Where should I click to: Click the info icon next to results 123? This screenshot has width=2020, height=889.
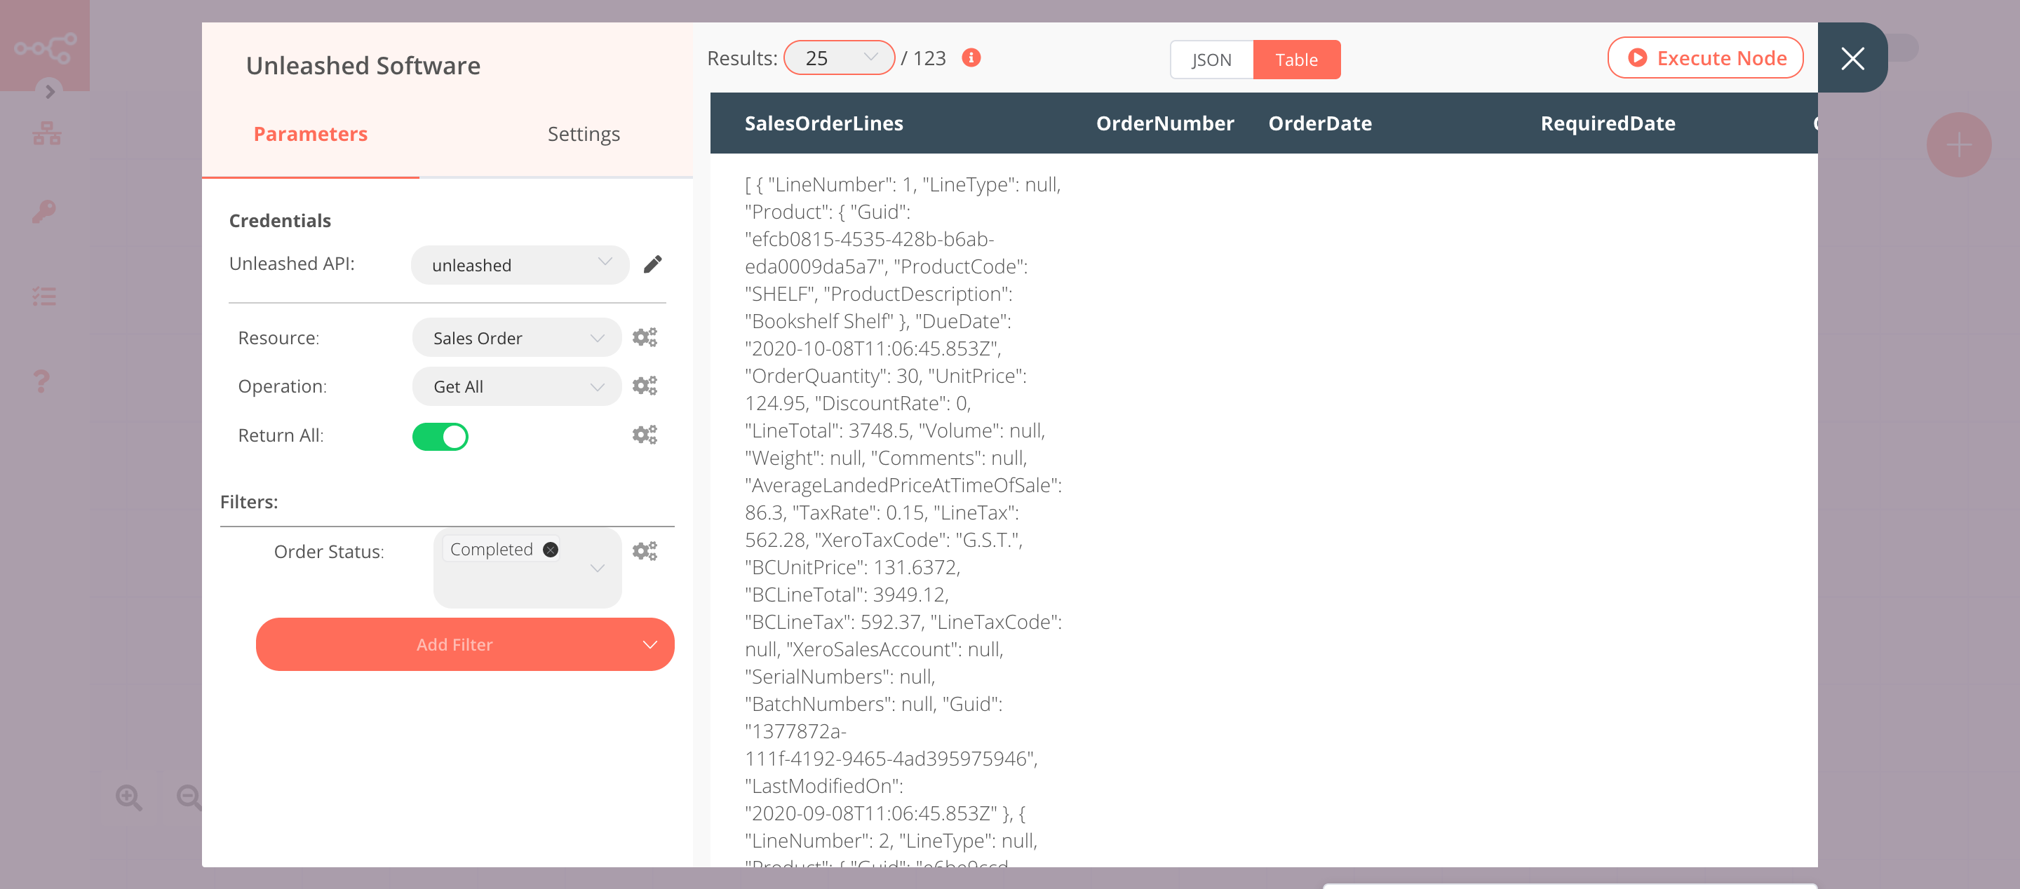[x=970, y=57]
